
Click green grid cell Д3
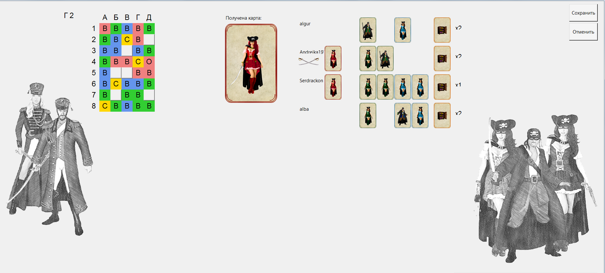point(149,51)
